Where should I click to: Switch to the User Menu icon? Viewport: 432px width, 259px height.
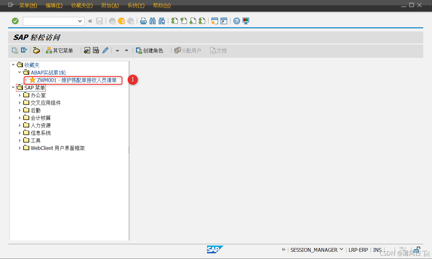15,50
